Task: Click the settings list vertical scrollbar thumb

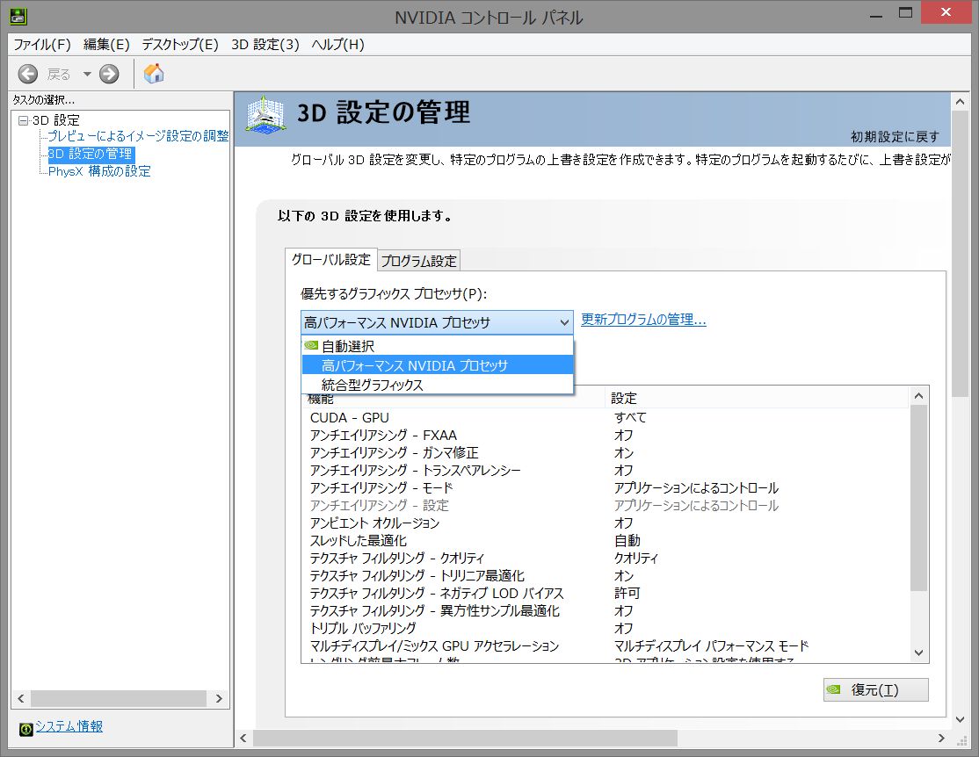Action: click(x=918, y=498)
